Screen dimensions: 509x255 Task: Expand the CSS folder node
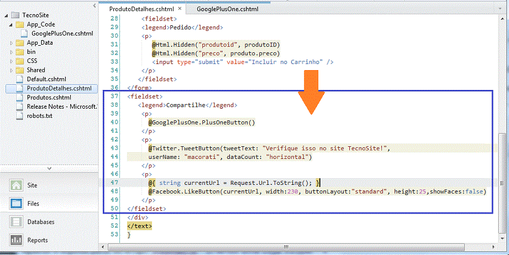tap(12, 61)
